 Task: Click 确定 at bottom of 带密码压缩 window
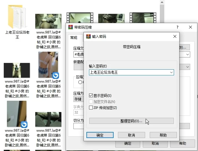click(x=128, y=143)
